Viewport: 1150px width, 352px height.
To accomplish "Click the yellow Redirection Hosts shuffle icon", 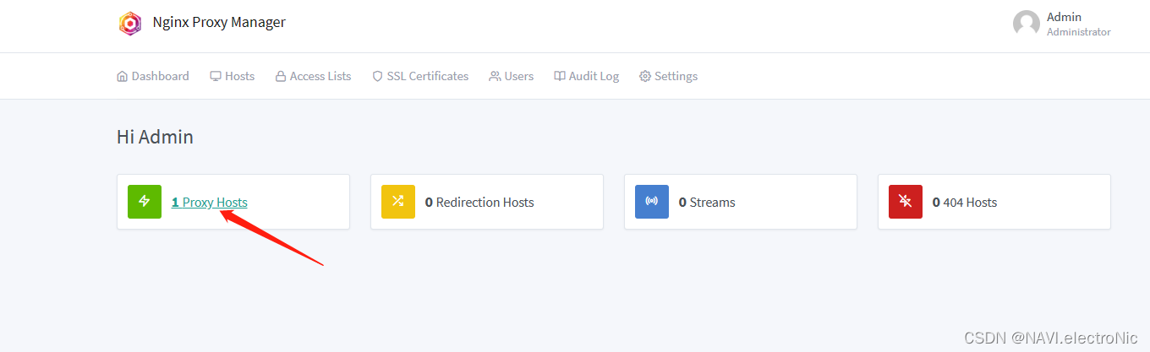I will click(x=398, y=202).
